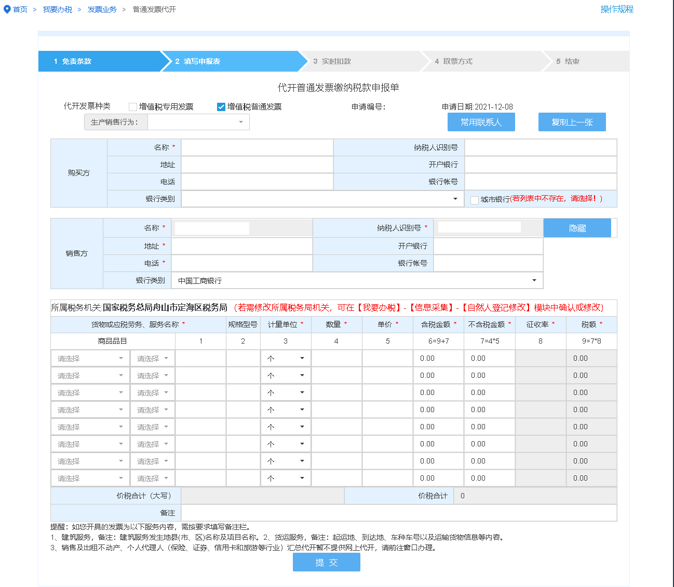Click 复制上一张 button

coord(572,122)
